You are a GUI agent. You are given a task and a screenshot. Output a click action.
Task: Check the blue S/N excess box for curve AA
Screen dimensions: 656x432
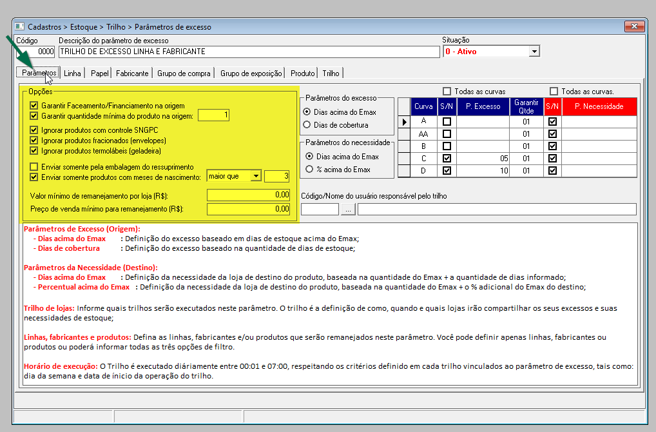tap(447, 134)
